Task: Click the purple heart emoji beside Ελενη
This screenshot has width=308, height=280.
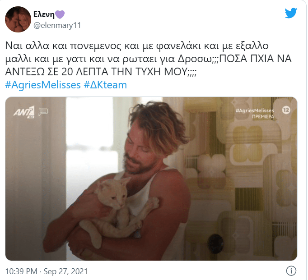Action: coord(60,14)
